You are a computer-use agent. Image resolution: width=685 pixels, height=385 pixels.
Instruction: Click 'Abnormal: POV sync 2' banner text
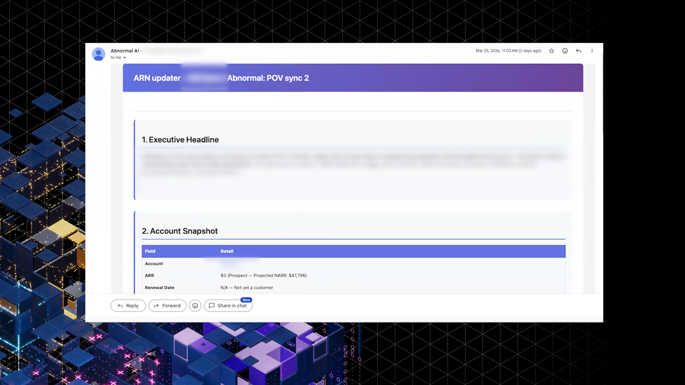tap(268, 78)
